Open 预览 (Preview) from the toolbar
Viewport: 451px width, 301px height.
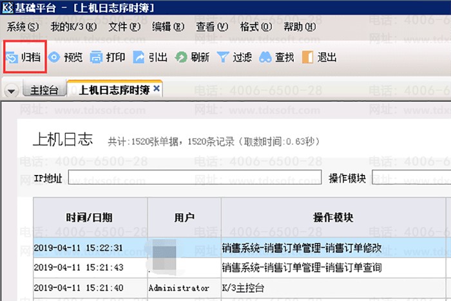tap(55, 58)
